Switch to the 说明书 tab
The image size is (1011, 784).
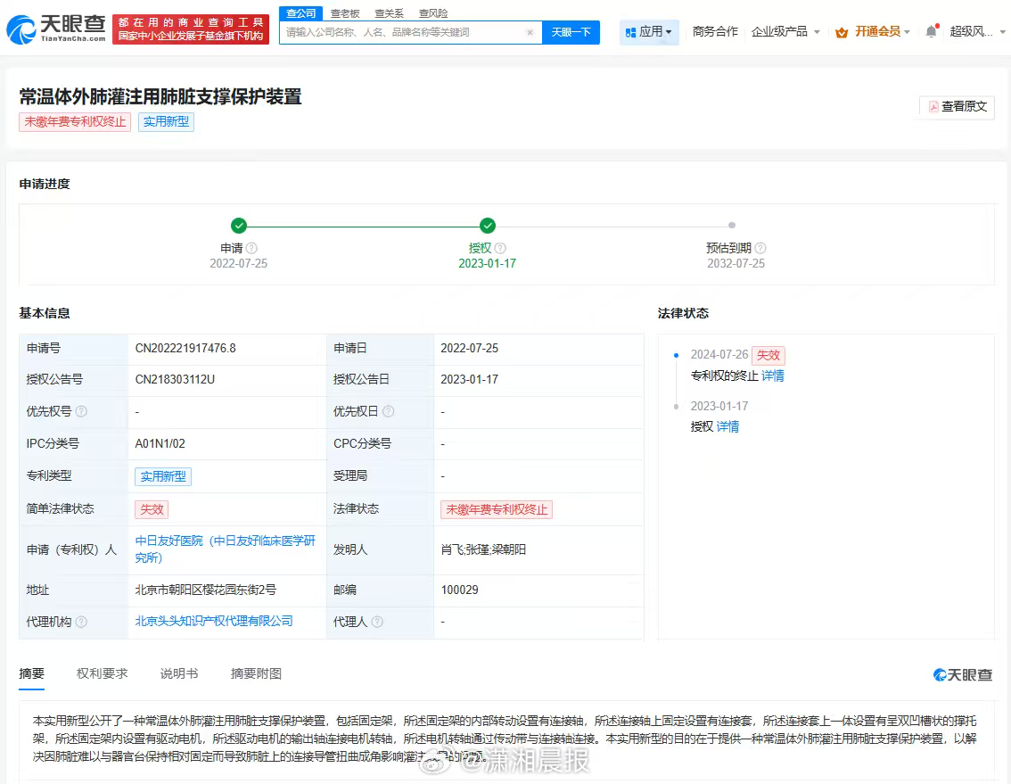pos(179,673)
